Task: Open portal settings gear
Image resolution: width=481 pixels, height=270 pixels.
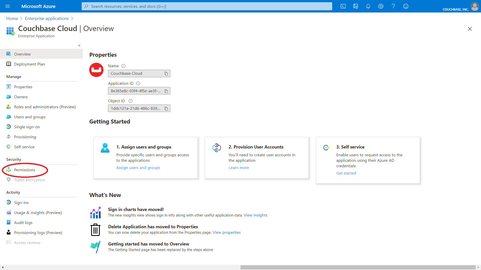Action: [x=381, y=6]
